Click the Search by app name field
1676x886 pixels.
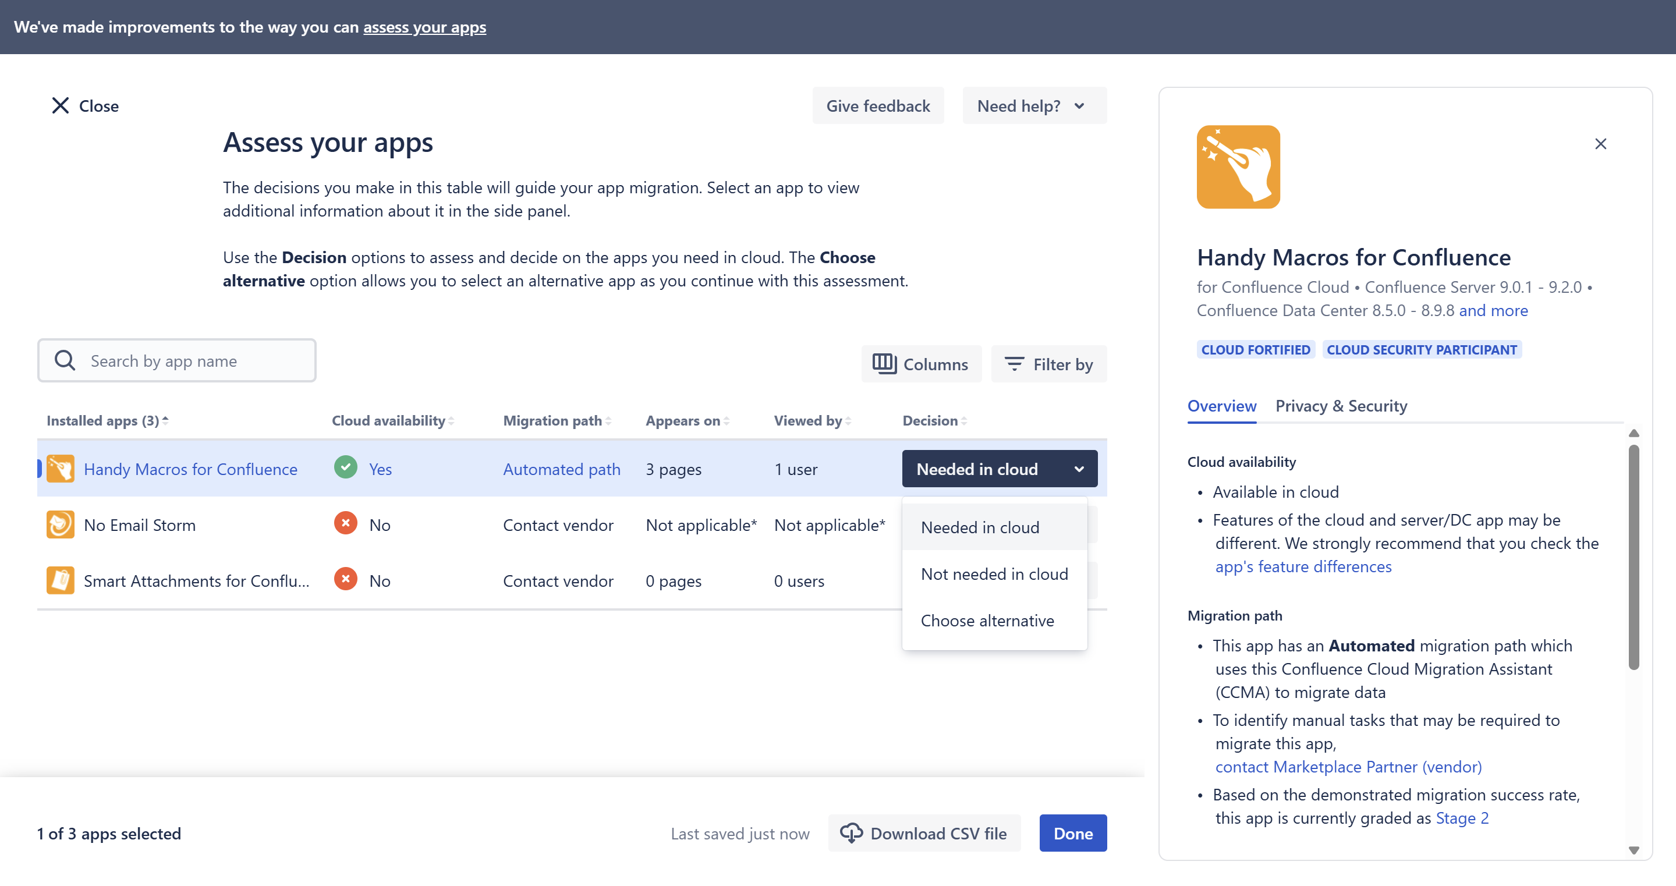tap(177, 361)
